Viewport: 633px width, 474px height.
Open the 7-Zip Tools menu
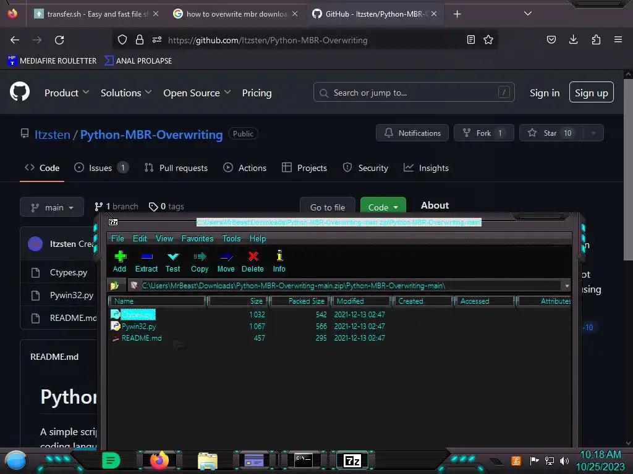[x=231, y=238]
